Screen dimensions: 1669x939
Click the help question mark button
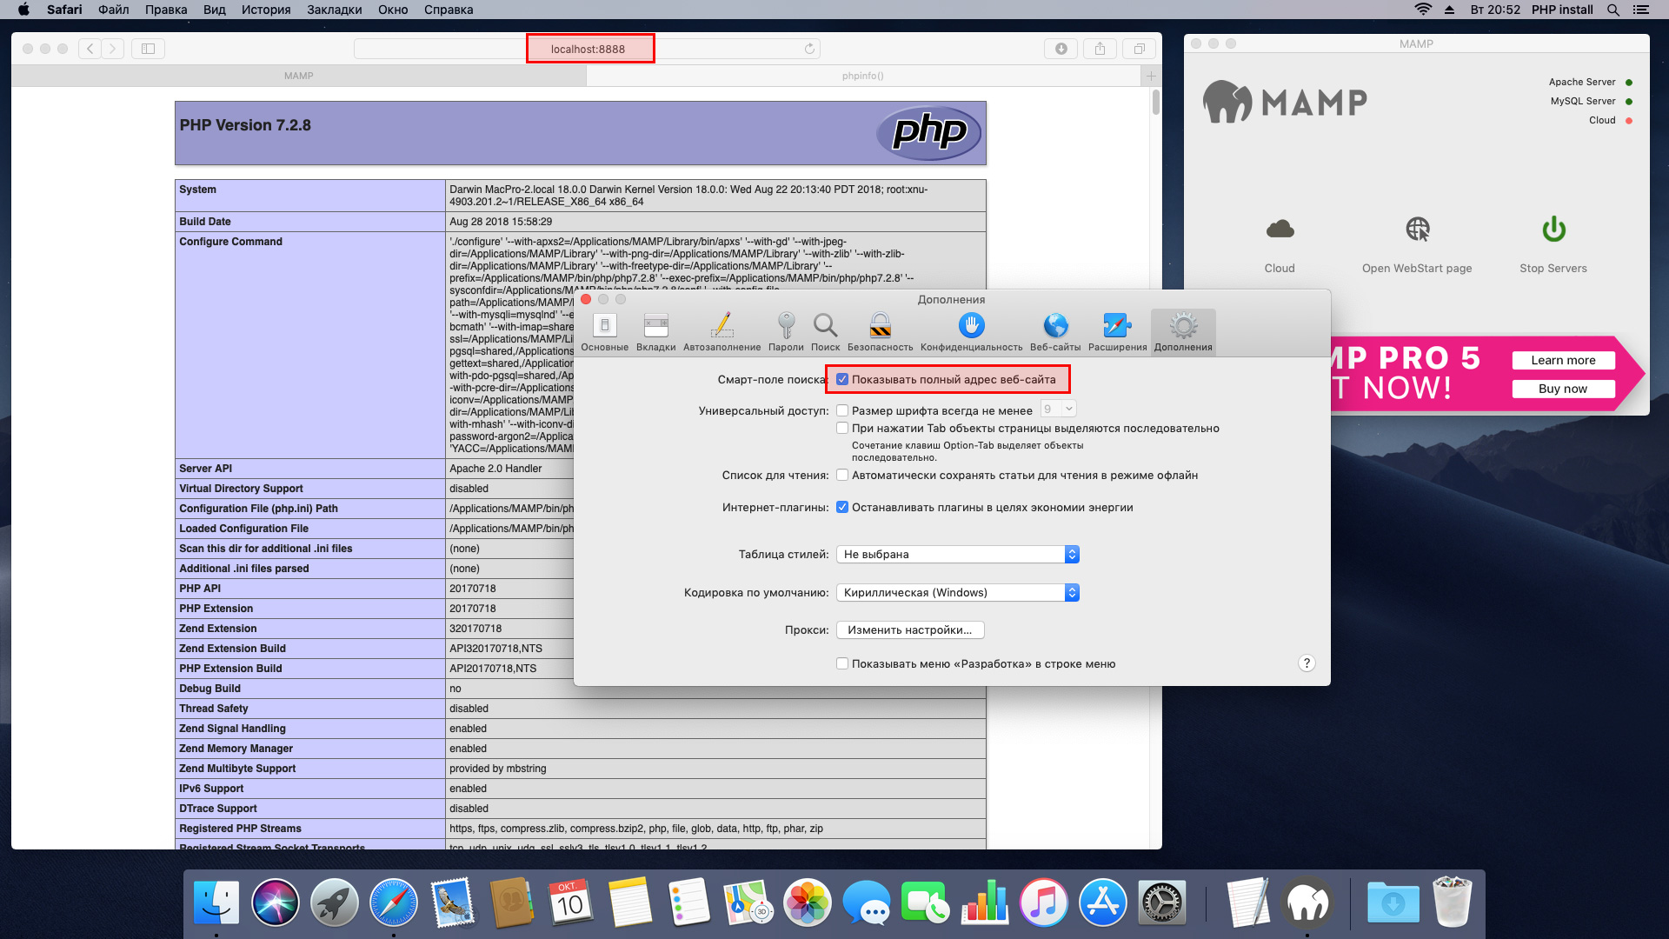pos(1307,663)
